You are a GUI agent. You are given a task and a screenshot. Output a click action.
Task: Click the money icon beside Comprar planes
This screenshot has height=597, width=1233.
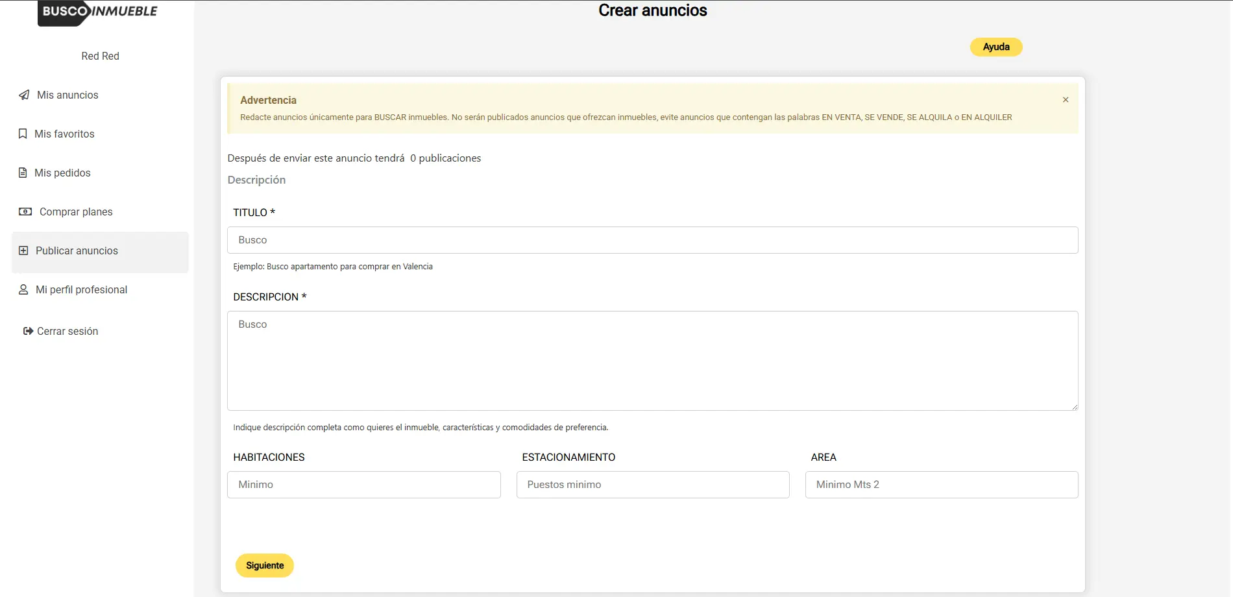(x=25, y=212)
